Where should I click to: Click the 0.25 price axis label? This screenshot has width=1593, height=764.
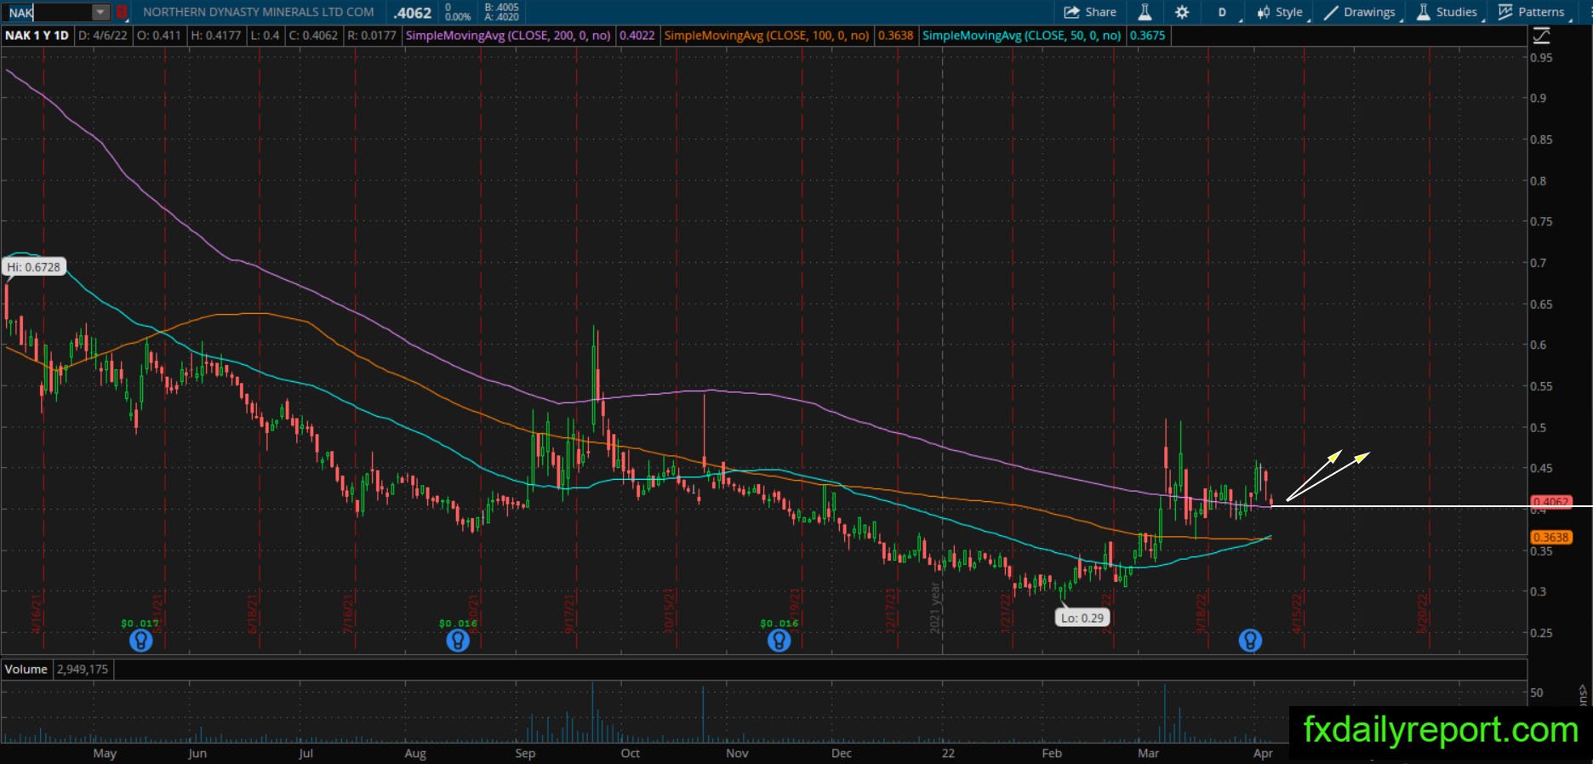(x=1541, y=633)
